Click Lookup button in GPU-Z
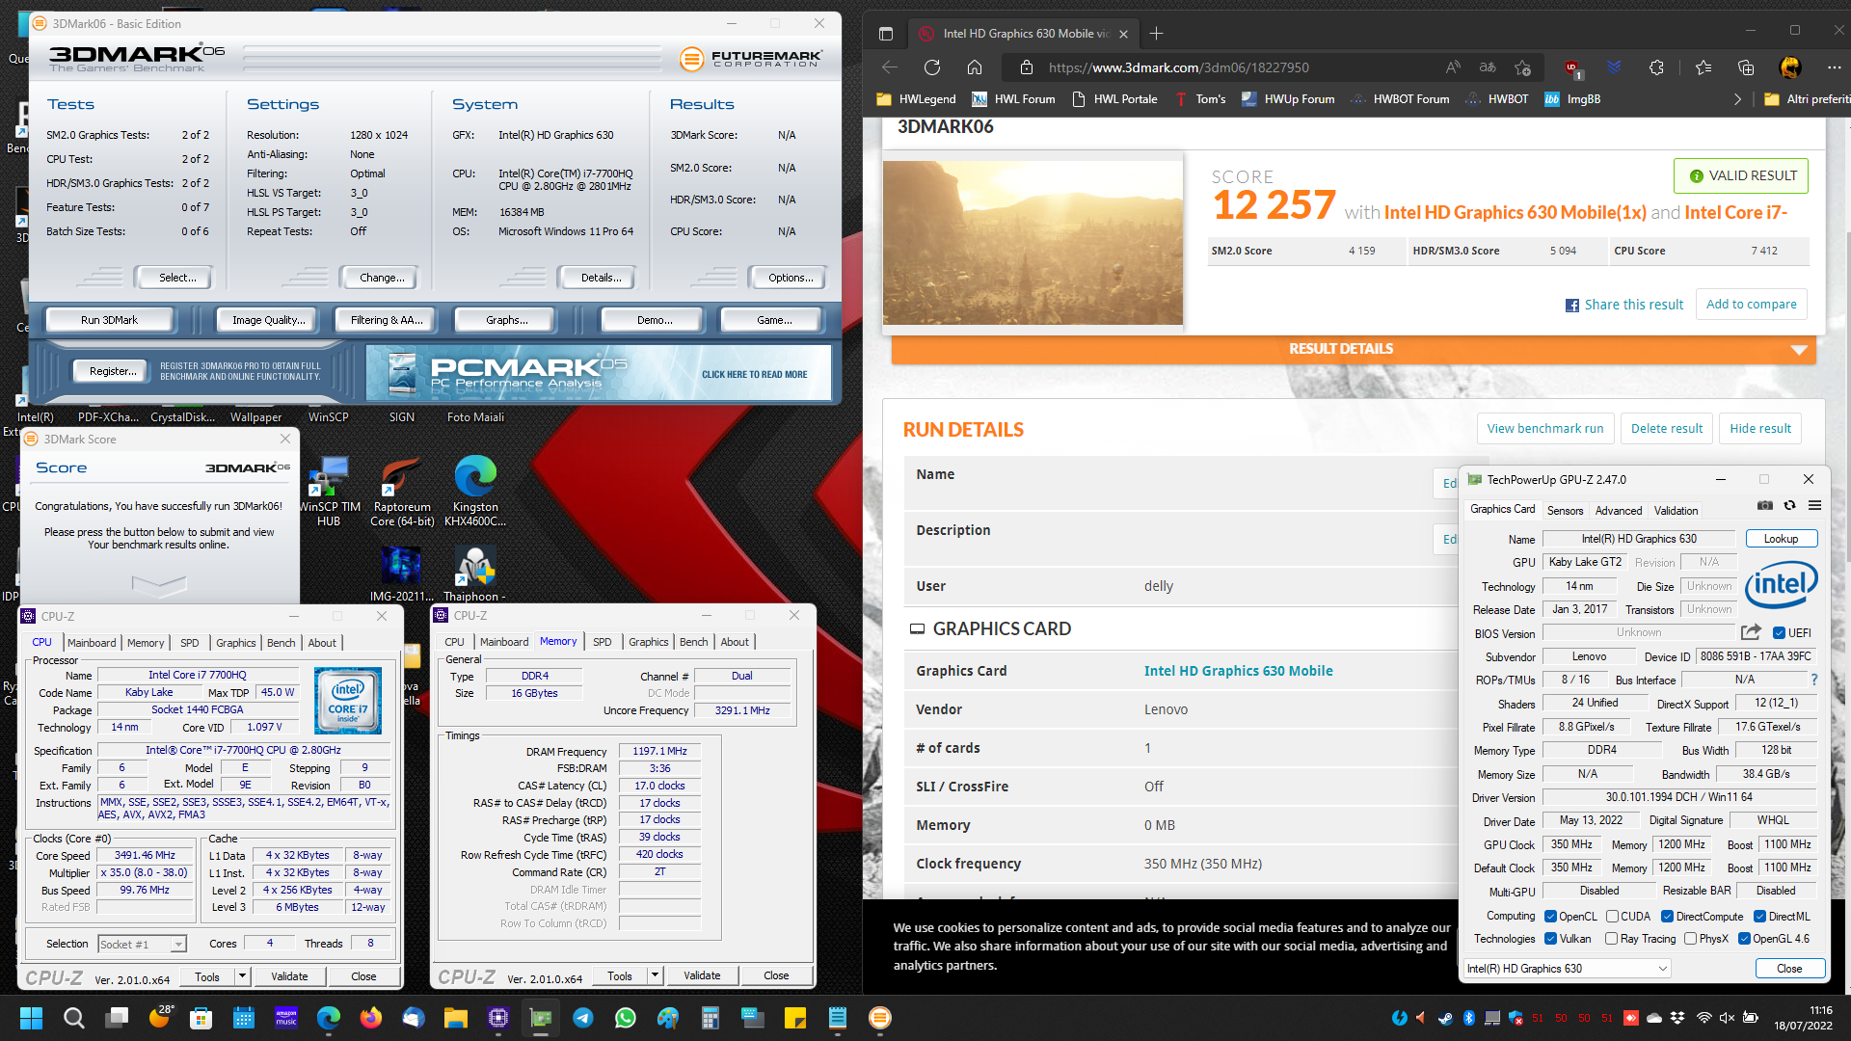 tap(1781, 539)
